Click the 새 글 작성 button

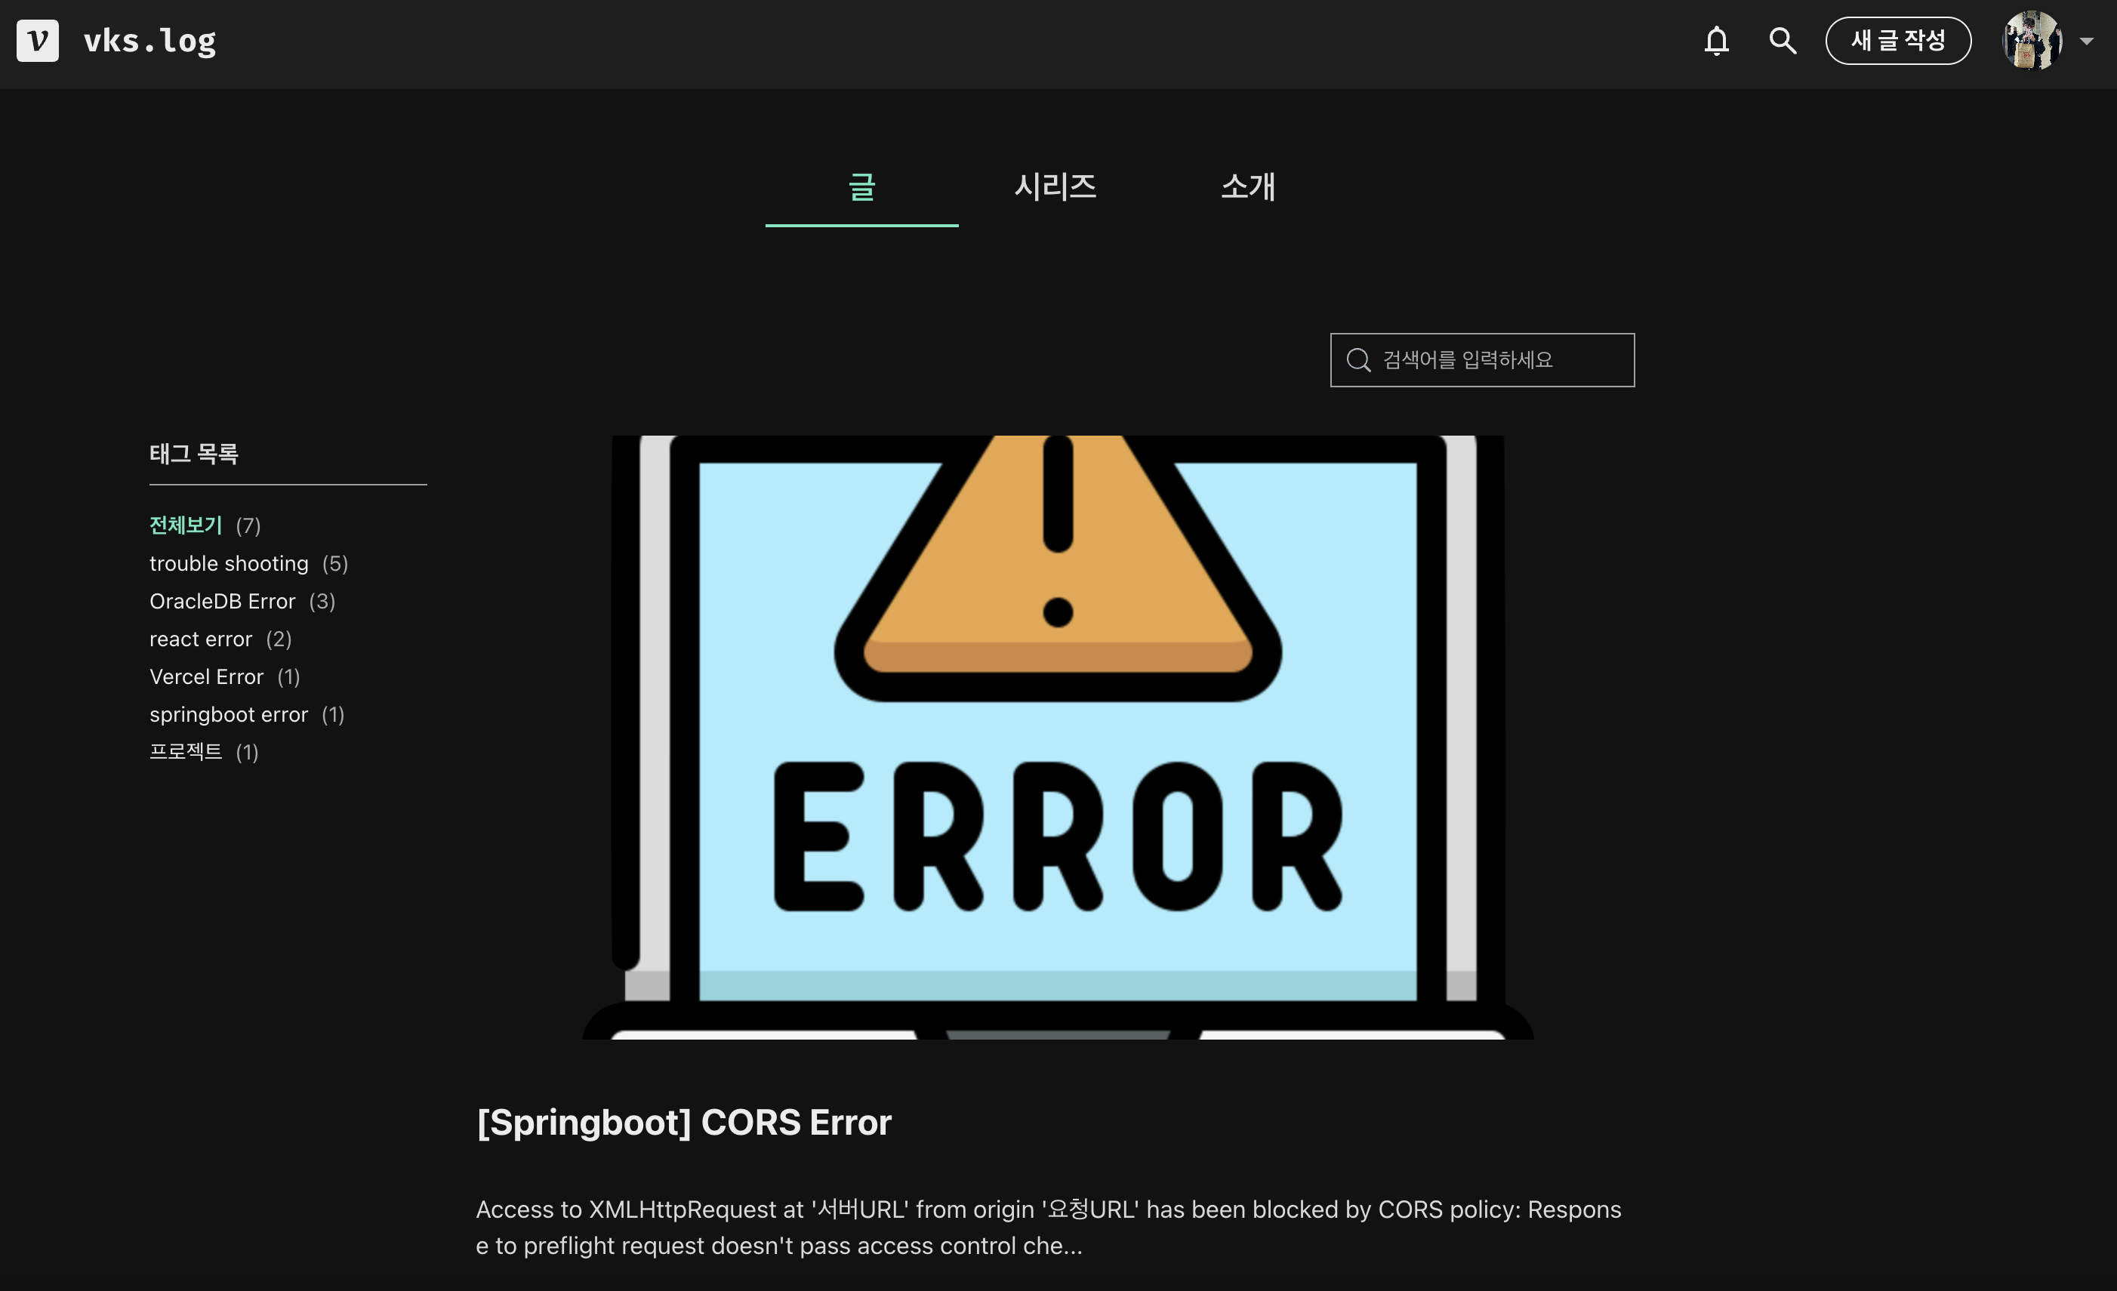tap(1897, 40)
